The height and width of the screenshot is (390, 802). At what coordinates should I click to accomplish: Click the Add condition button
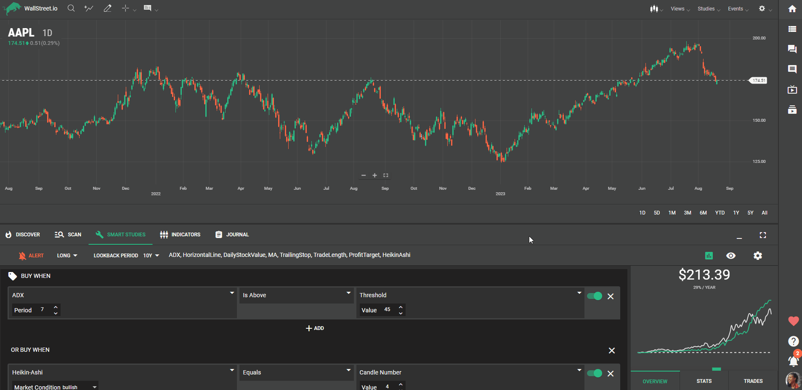tap(315, 328)
